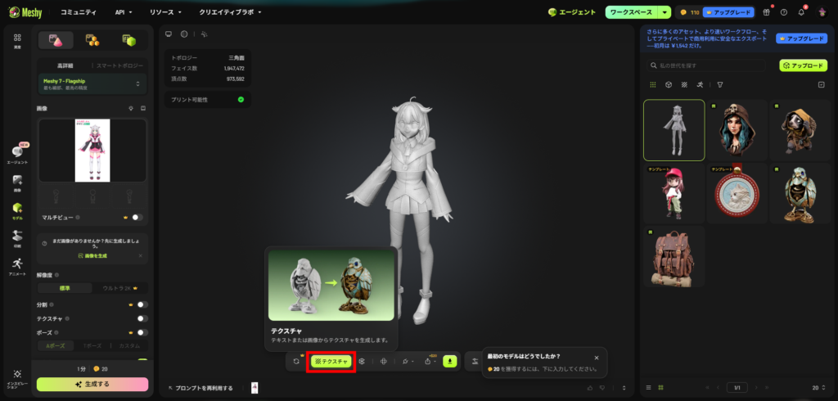Select the orange multi-cube mode tab
The height and width of the screenshot is (401, 838).
point(92,40)
